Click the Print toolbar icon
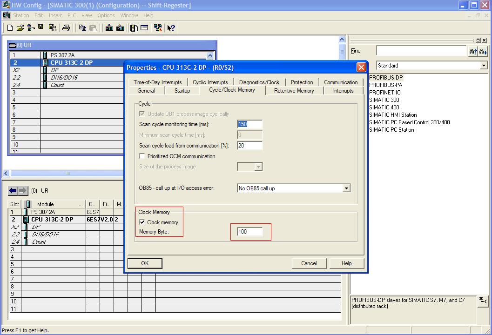The image size is (492, 335). (x=66, y=28)
